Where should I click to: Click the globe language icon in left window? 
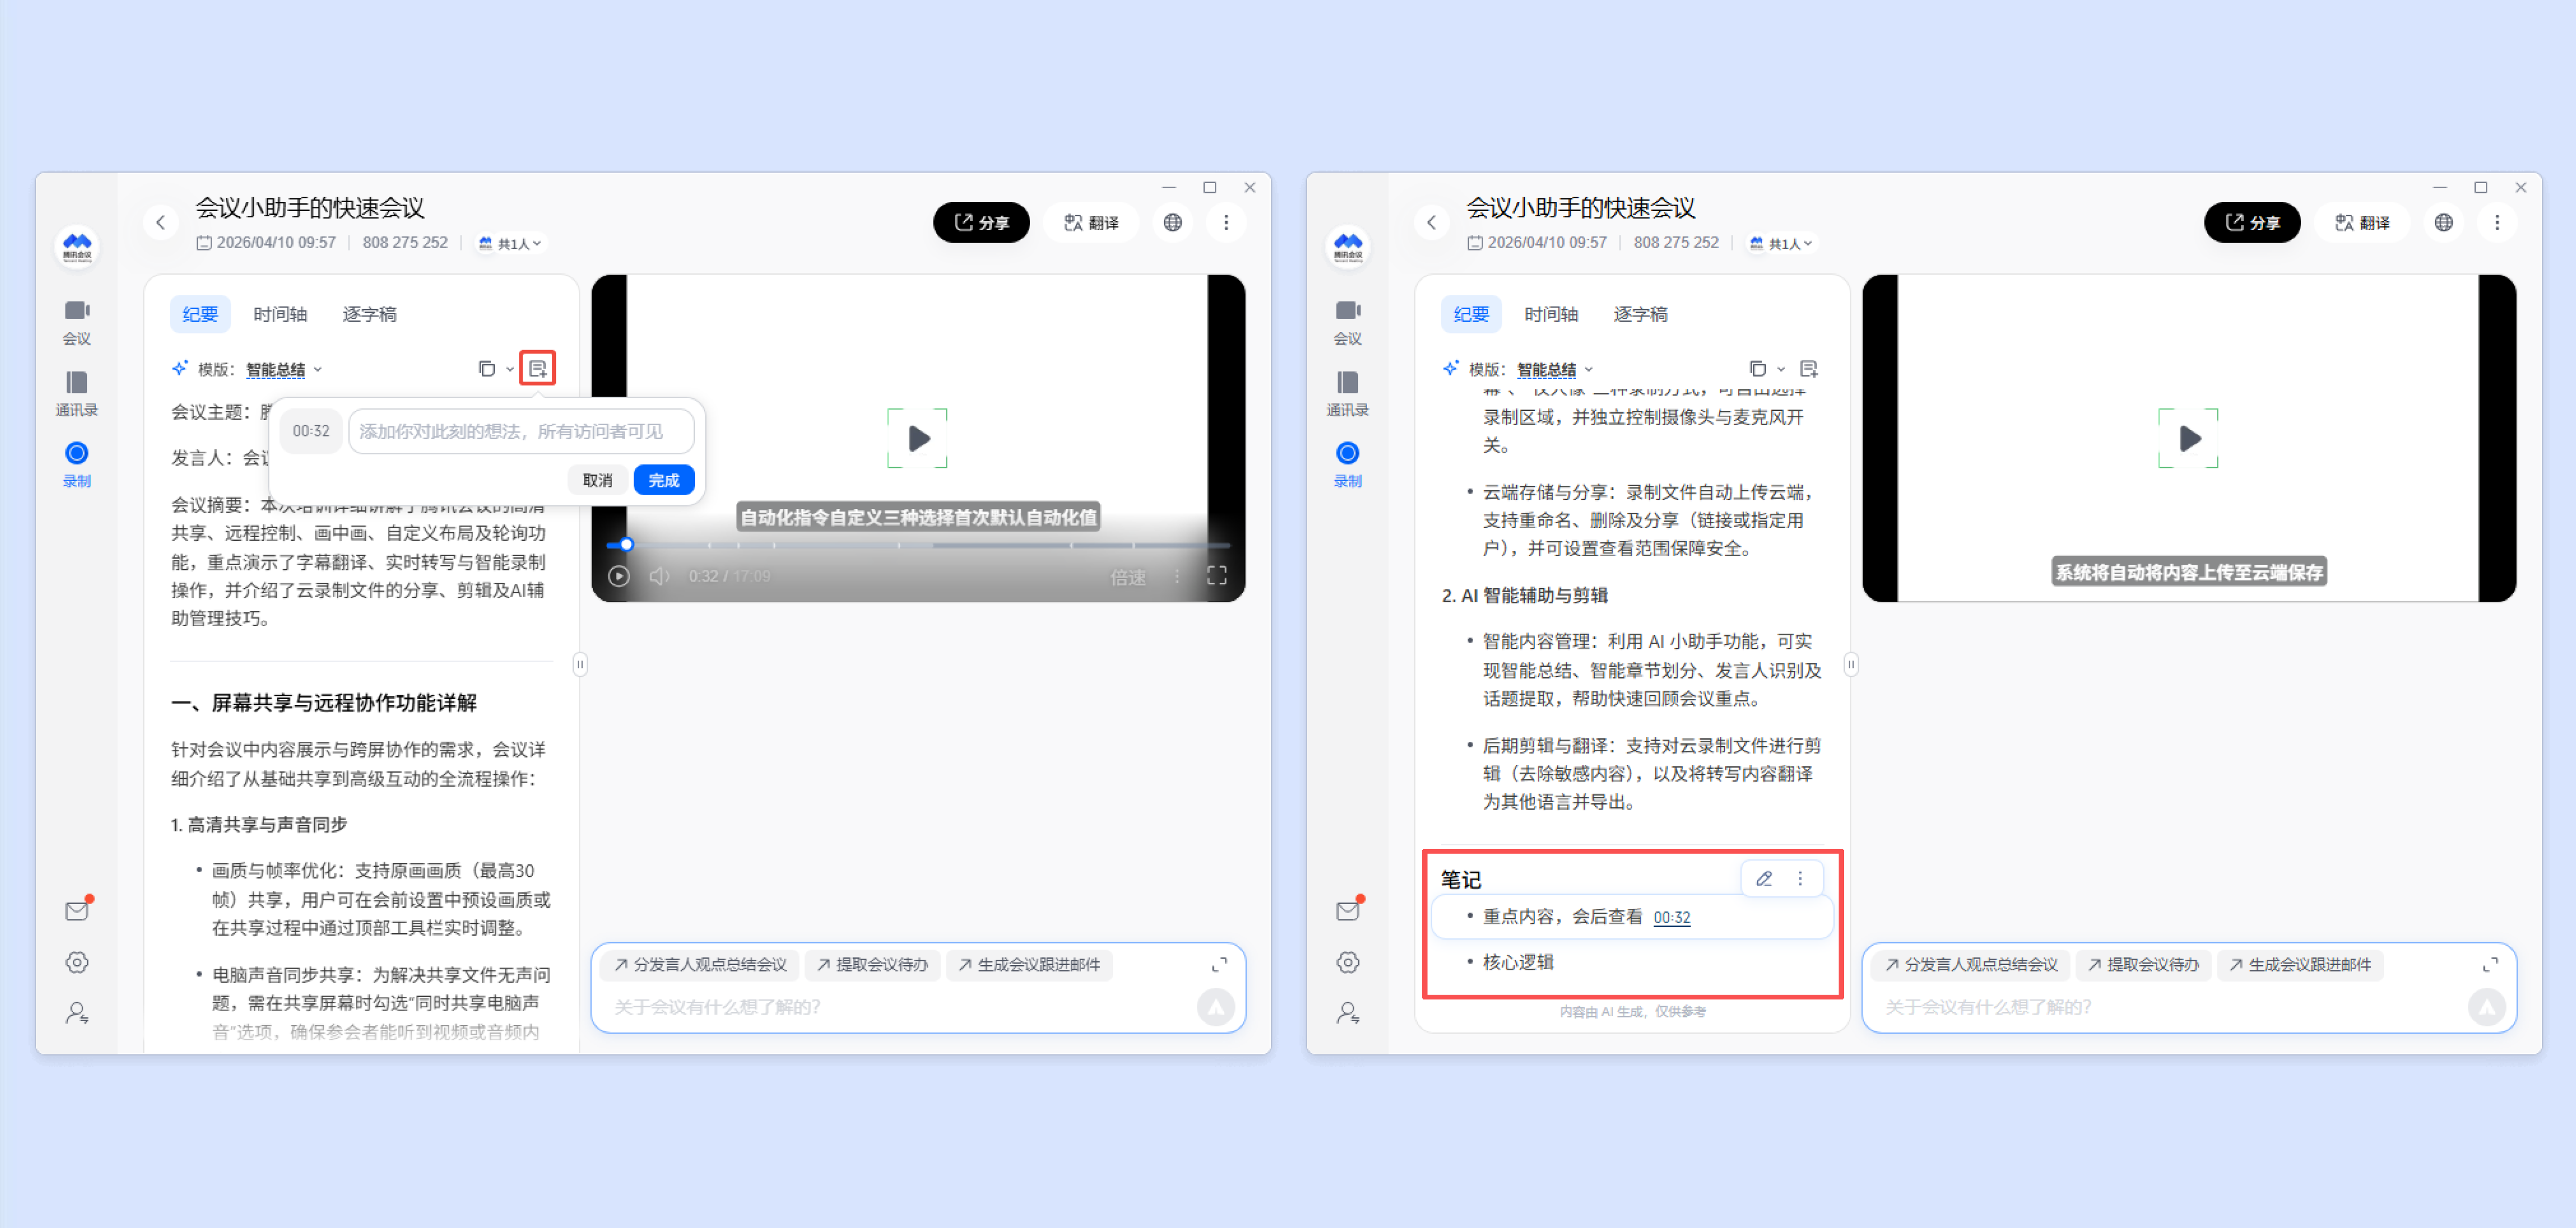(1172, 222)
